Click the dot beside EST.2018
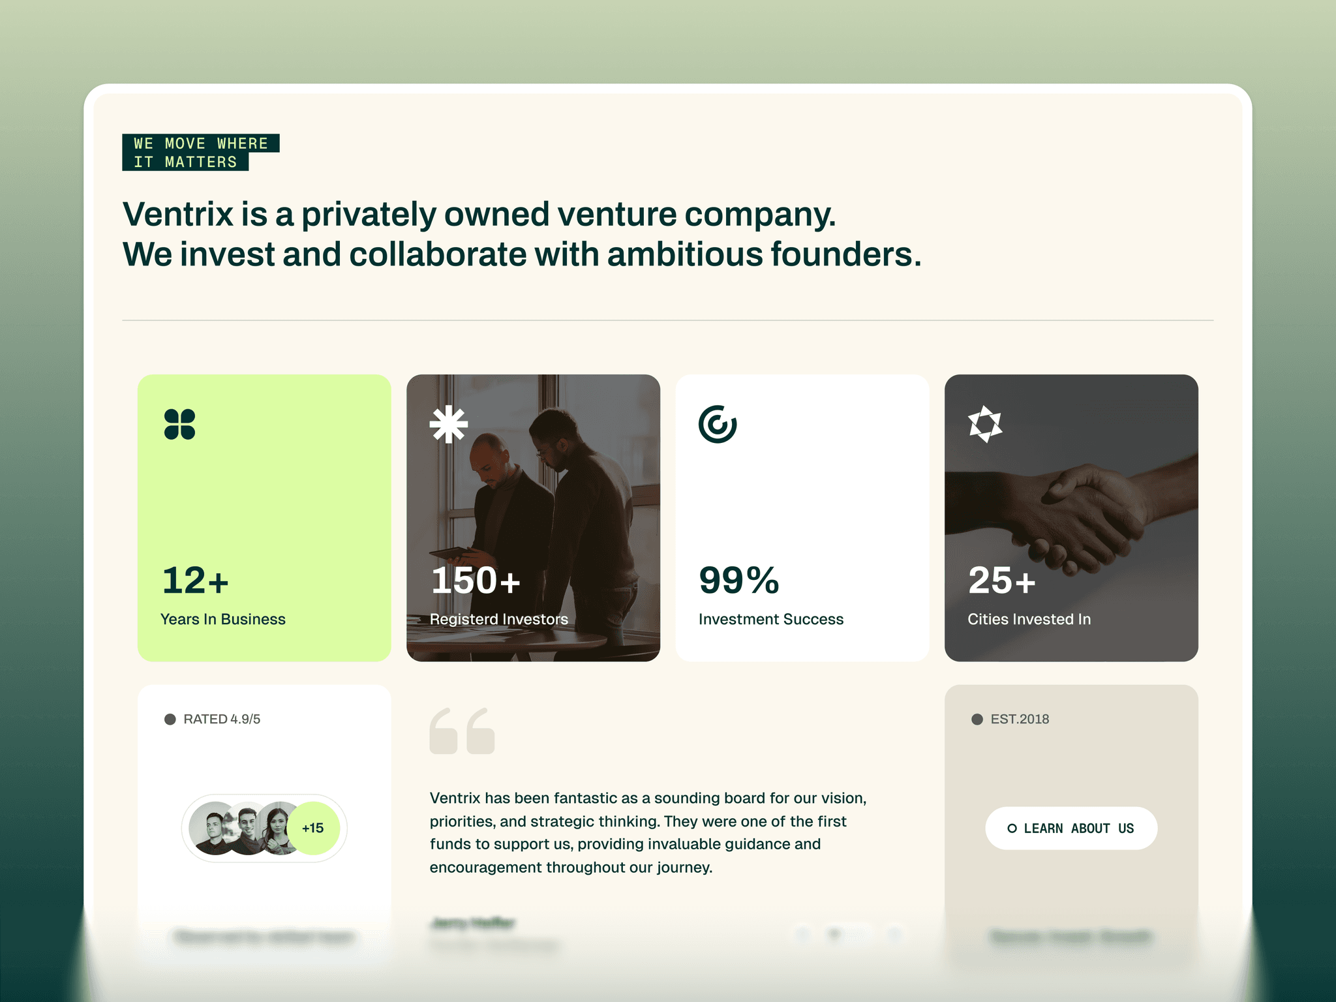 pos(977,719)
